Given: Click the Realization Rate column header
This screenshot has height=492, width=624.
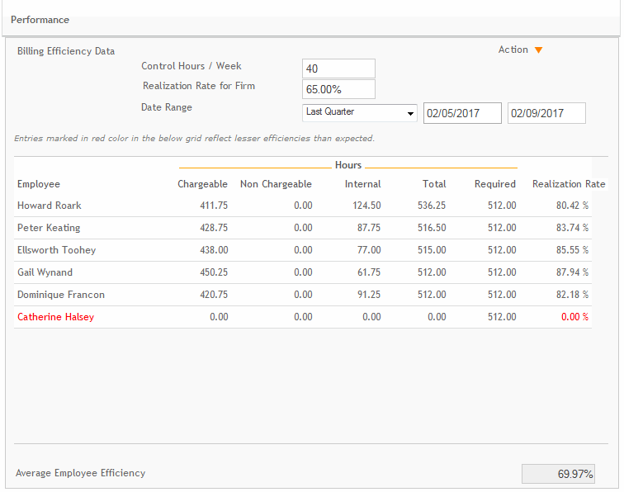Looking at the screenshot, I should tap(569, 184).
